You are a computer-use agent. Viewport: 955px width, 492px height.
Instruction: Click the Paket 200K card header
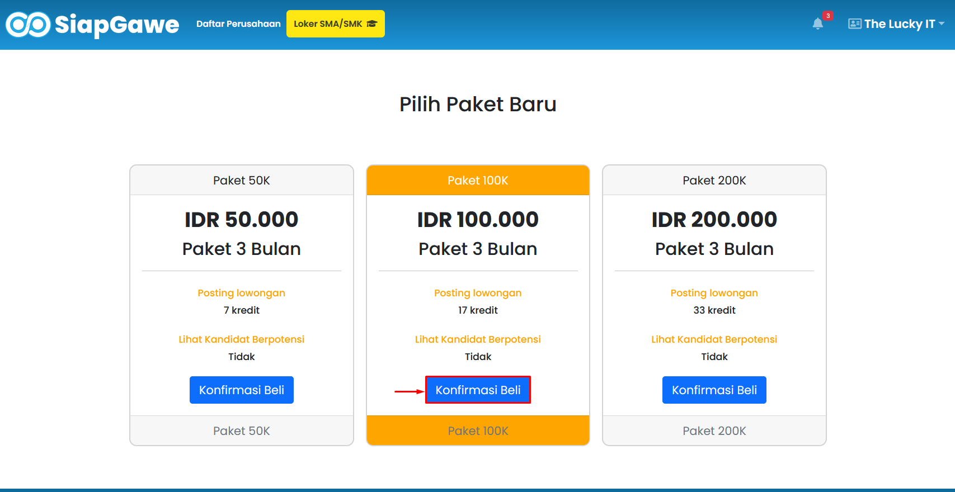pyautogui.click(x=714, y=180)
